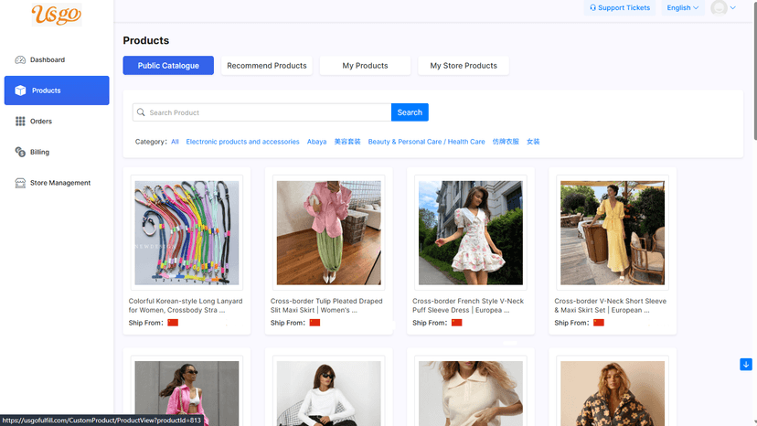Click China flag on Tulip Pleated Skirt card
Screen dimensions: 757x426
click(315, 323)
